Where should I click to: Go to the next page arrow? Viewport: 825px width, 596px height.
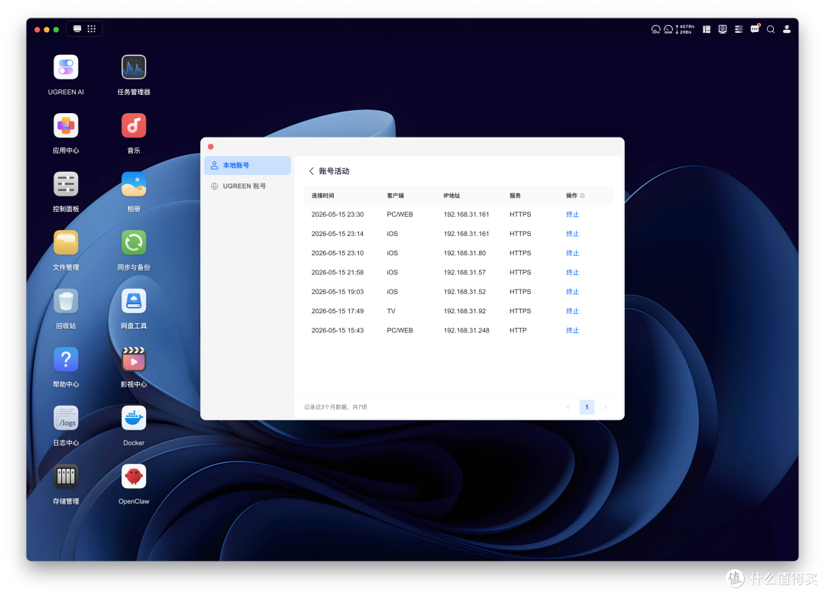[606, 407]
